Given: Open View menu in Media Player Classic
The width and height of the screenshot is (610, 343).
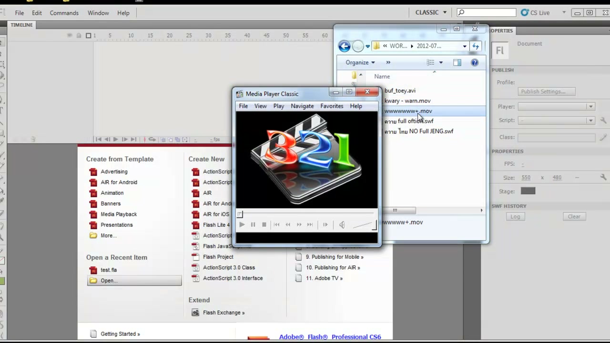Looking at the screenshot, I should [x=260, y=106].
